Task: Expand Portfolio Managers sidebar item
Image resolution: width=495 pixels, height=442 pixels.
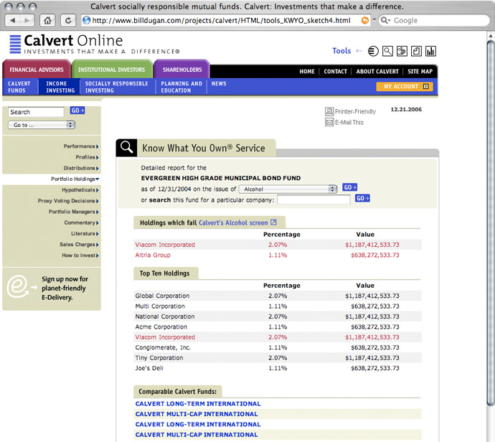Action: tap(74, 212)
